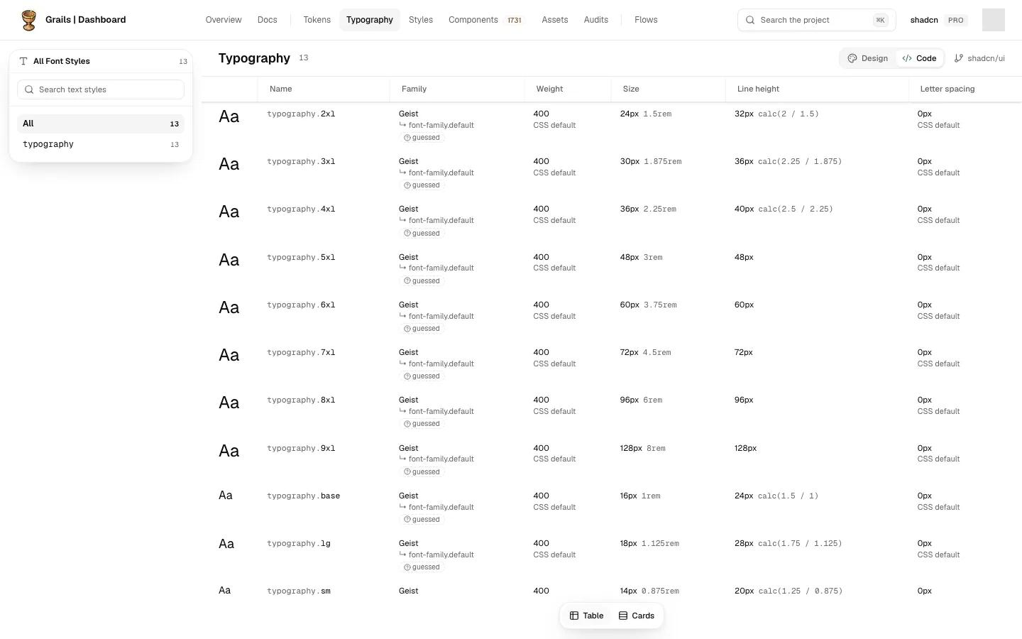Screen dimensions: 1022x639
Task: Select the Typography tab
Action: click(x=370, y=20)
